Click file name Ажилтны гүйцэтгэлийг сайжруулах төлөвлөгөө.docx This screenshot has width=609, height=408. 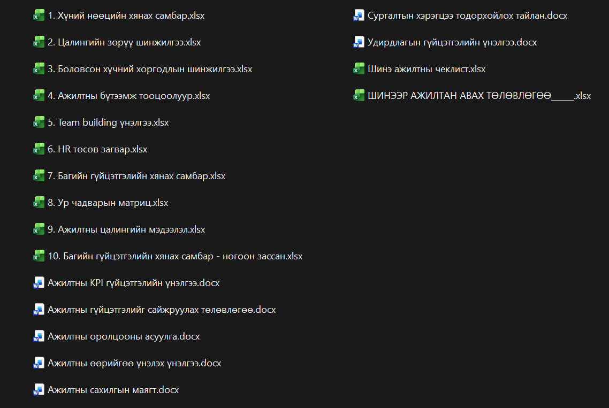162,310
